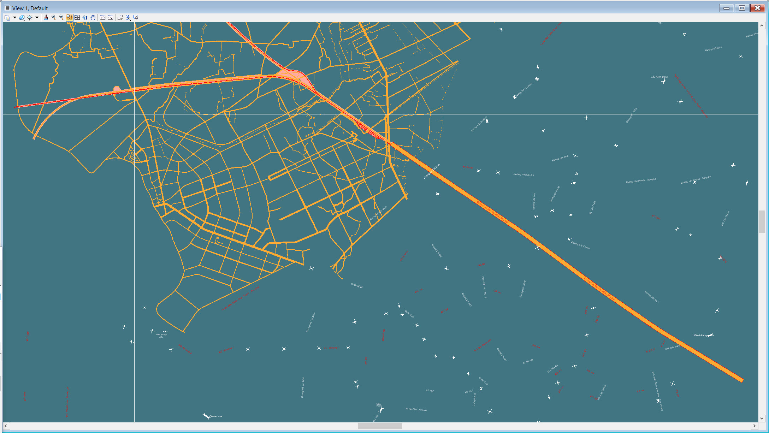Screen dimensions: 769x433
Task: Toggle the active Window Area tool
Action: [69, 17]
